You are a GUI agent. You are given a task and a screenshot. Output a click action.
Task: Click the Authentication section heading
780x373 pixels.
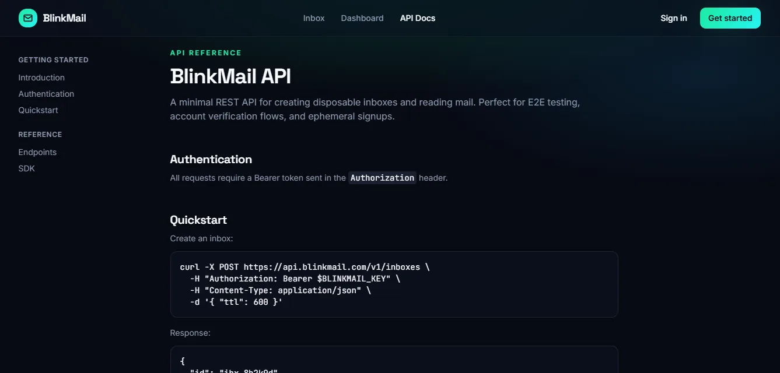pos(211,159)
